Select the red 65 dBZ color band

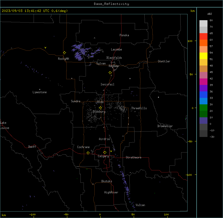[203, 37]
